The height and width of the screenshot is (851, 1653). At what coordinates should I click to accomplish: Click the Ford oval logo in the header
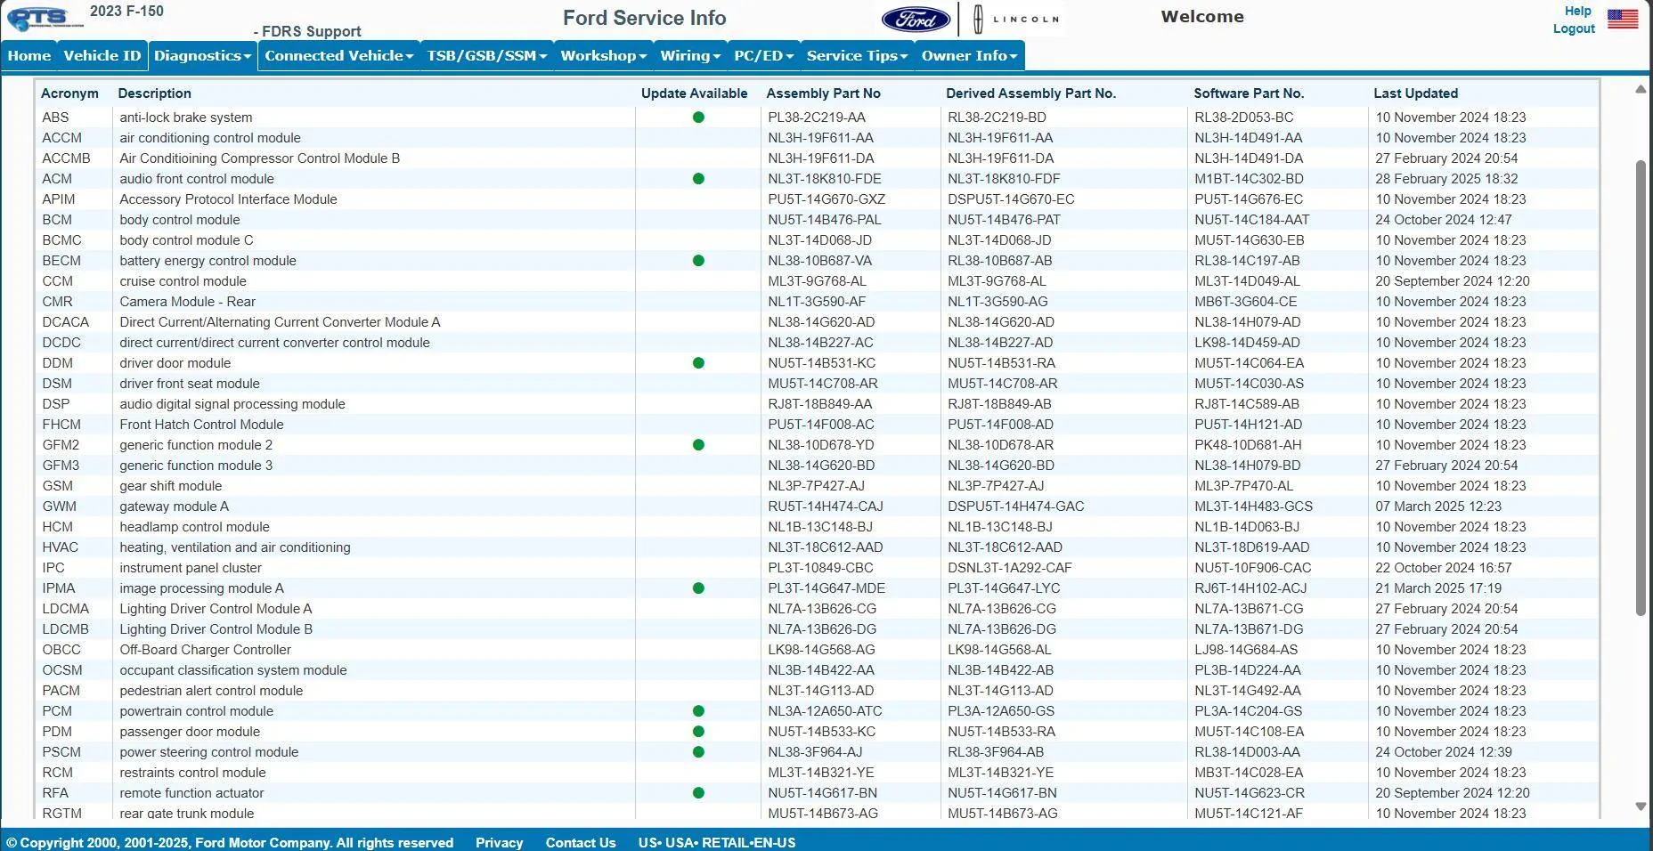coord(916,20)
